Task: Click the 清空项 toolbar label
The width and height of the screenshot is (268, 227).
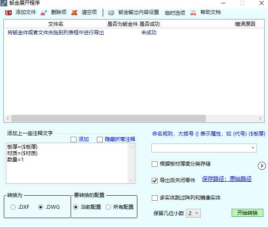Action: coord(89,12)
